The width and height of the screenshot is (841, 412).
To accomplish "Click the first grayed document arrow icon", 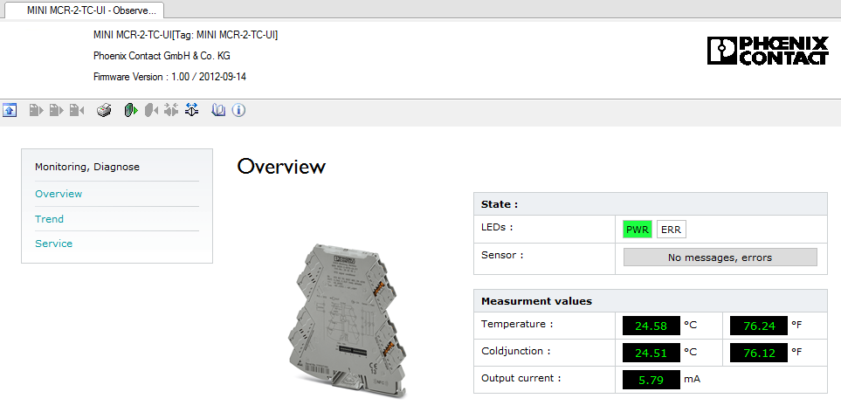I will tap(36, 110).
